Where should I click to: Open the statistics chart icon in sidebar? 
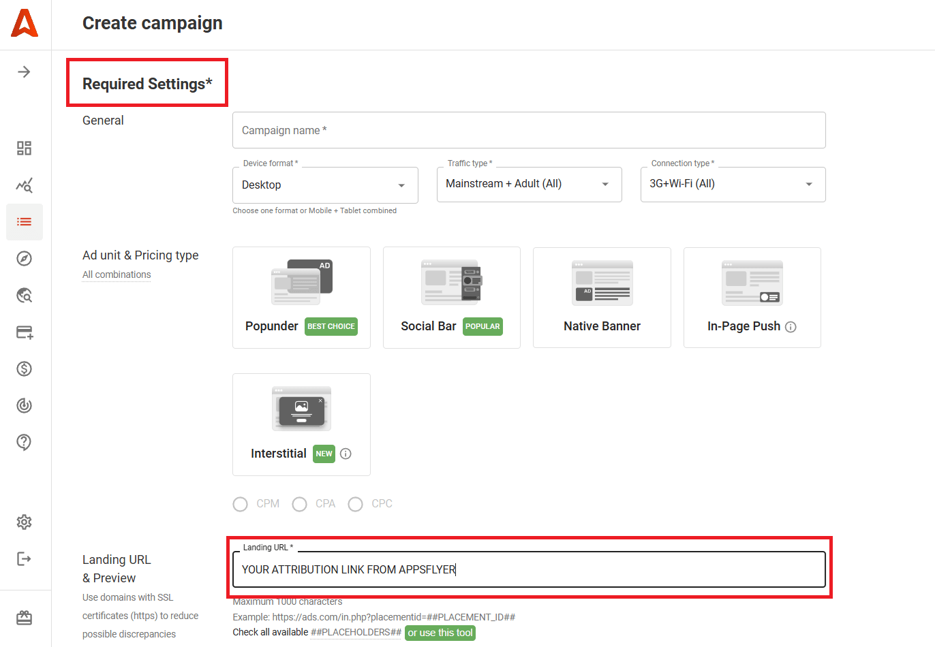point(25,185)
